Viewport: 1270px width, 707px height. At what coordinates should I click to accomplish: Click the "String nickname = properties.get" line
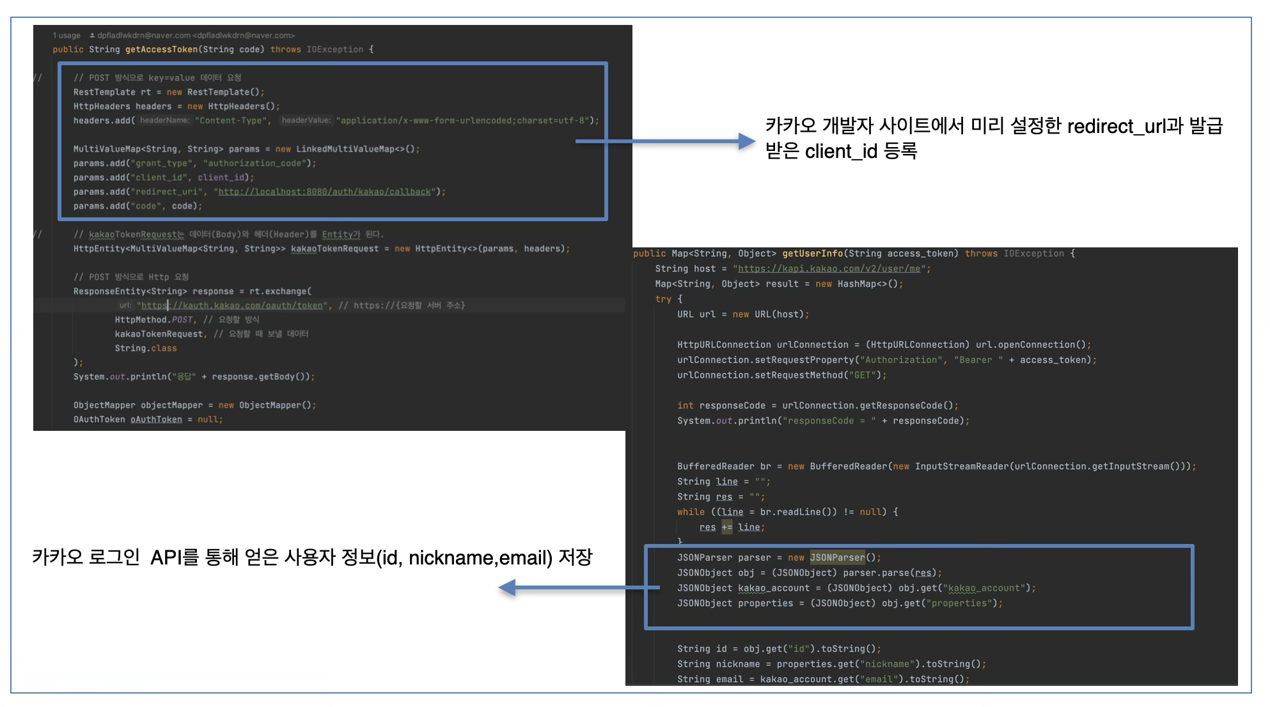(831, 664)
